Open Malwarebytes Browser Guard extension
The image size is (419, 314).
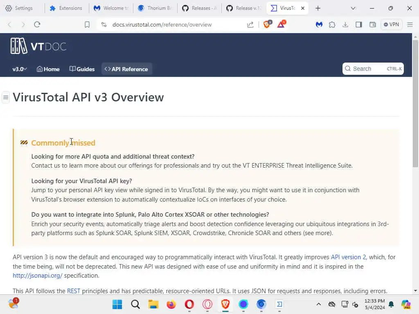pos(319,25)
